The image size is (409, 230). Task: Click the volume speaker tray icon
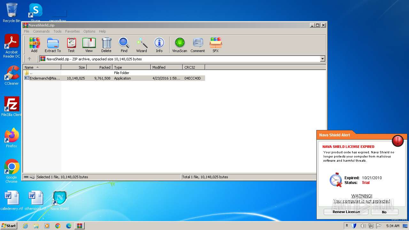(x=363, y=226)
